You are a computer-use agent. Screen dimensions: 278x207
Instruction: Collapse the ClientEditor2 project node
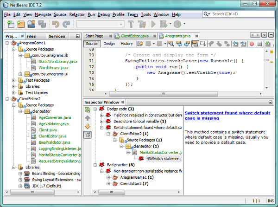pos(7,99)
